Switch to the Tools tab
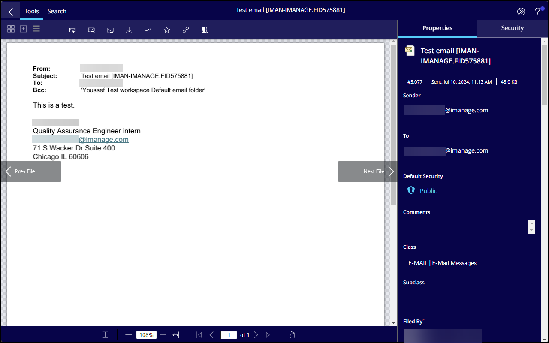 (32, 11)
